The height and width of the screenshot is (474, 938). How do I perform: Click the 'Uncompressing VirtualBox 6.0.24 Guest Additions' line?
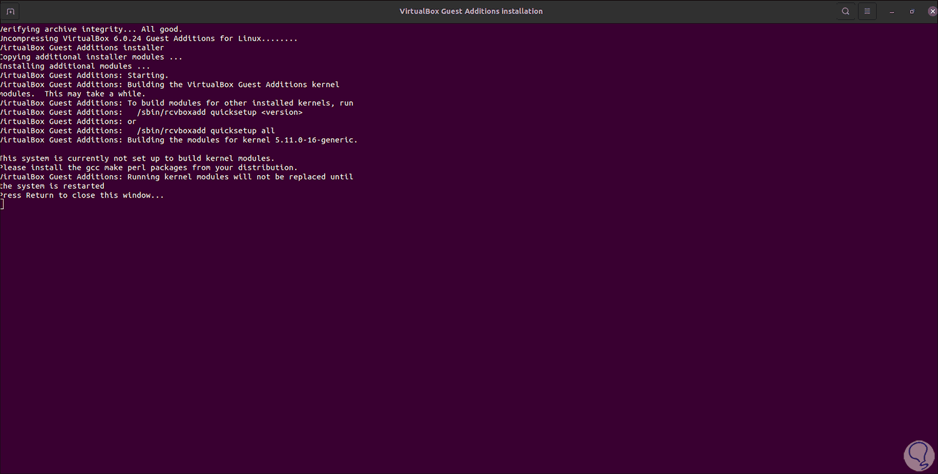pos(149,39)
